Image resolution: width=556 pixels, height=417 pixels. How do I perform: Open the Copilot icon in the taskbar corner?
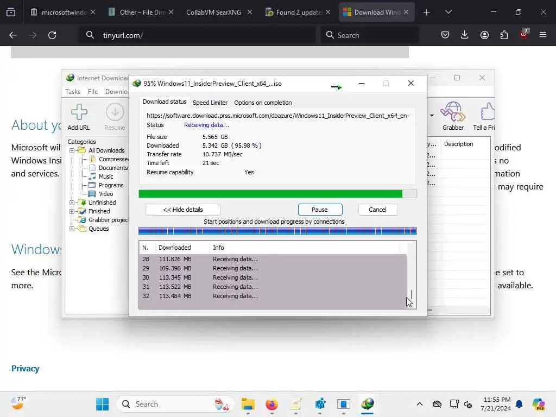tap(539, 404)
